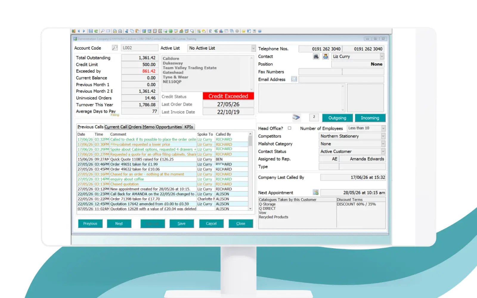Click the floppy disk save toolbar icon
This screenshot has width=477, height=298.
coord(91,31)
